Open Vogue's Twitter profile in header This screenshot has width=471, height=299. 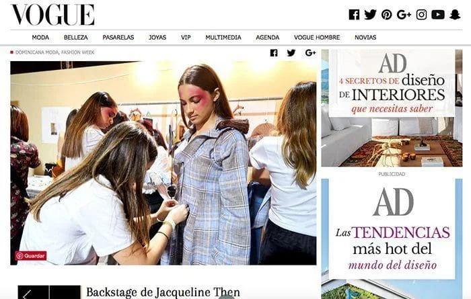[370, 14]
